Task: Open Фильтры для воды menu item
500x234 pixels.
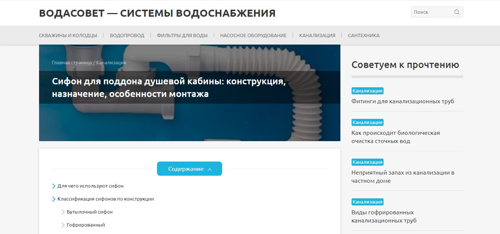Action: (182, 35)
